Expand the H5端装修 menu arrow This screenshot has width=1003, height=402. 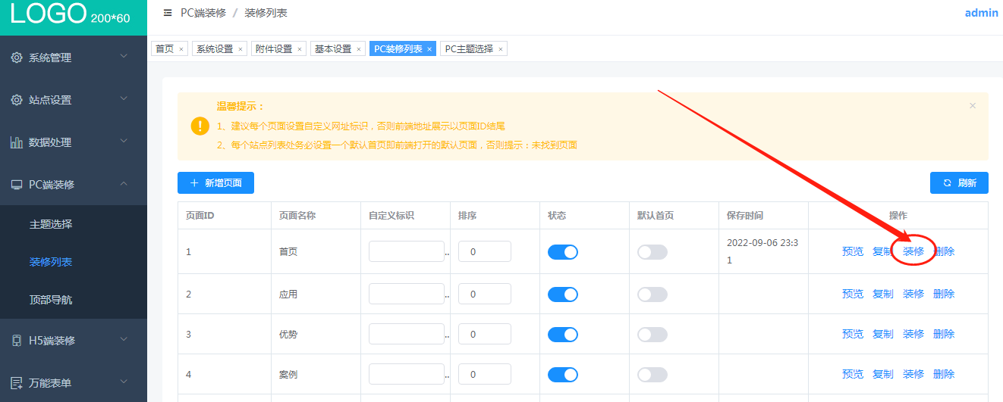tap(124, 340)
